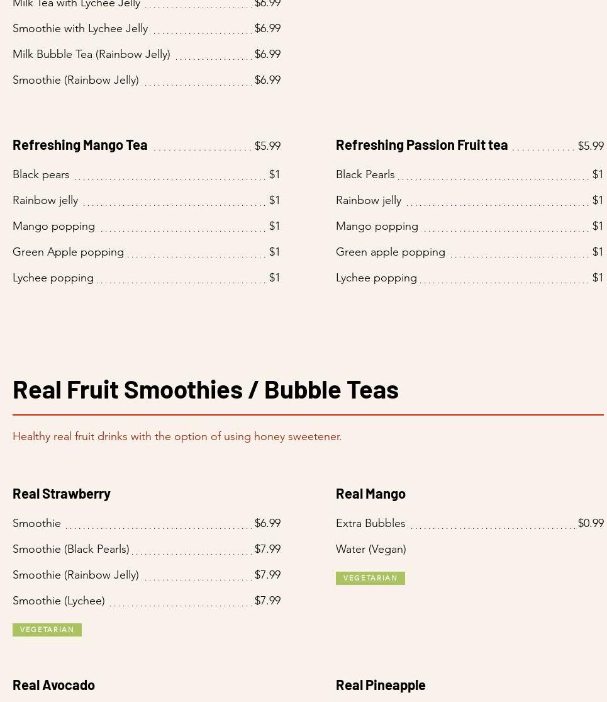Click the VEGETARIAN tag under Real Strawberry
This screenshot has height=702, width=607.
click(x=47, y=630)
